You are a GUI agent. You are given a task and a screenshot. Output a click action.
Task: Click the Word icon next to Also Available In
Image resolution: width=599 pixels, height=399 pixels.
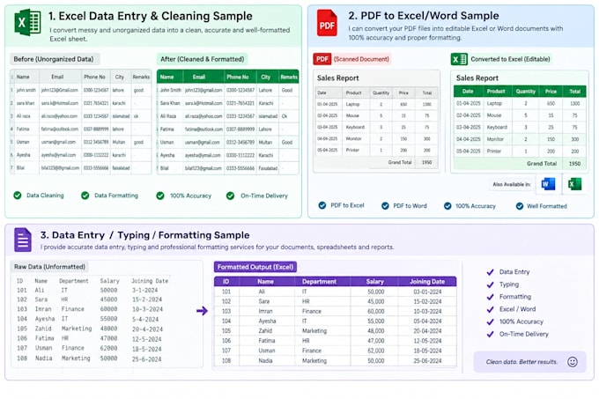(x=548, y=184)
